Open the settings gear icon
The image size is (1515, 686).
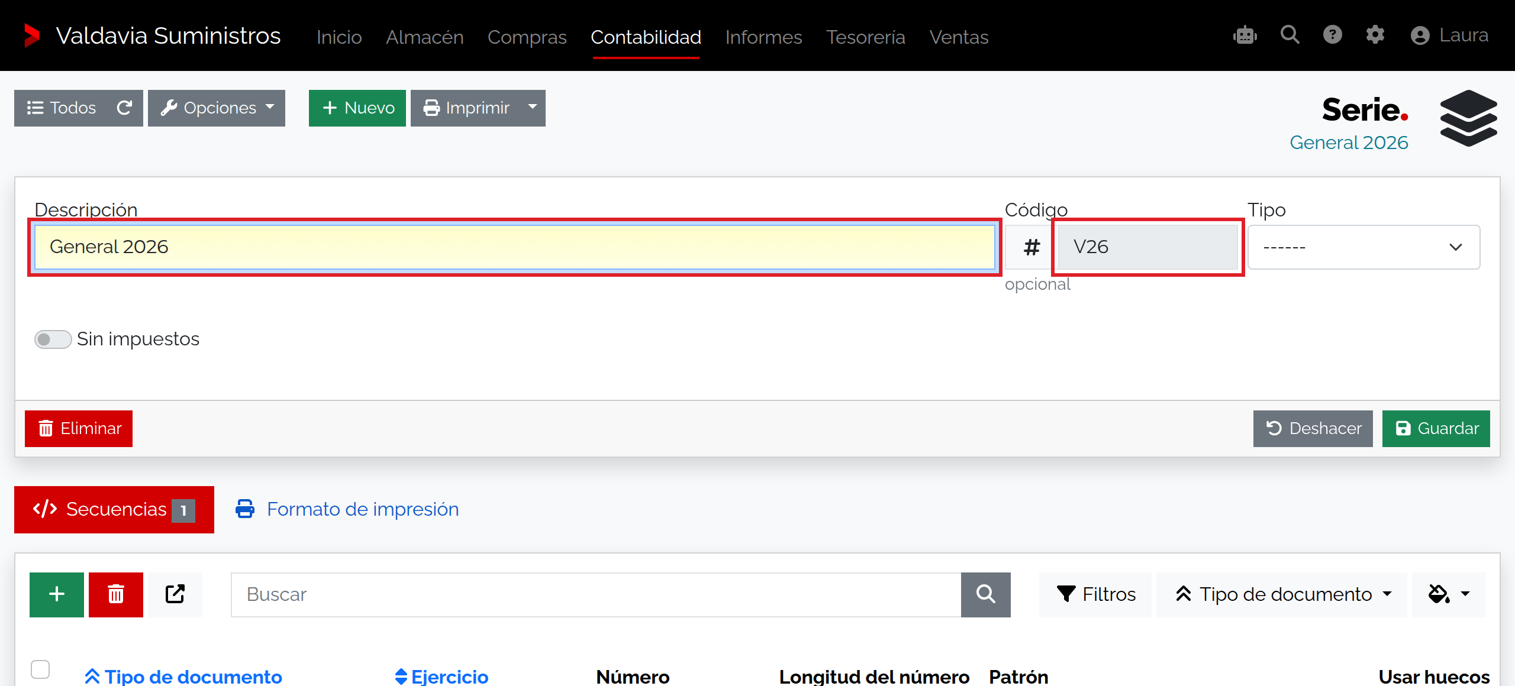[1375, 35]
